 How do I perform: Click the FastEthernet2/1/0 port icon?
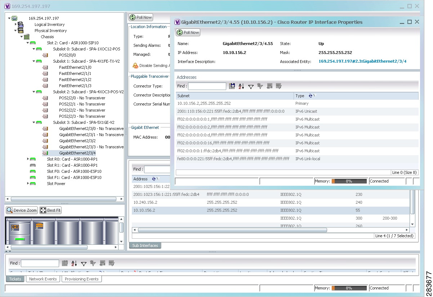(x=45, y=67)
